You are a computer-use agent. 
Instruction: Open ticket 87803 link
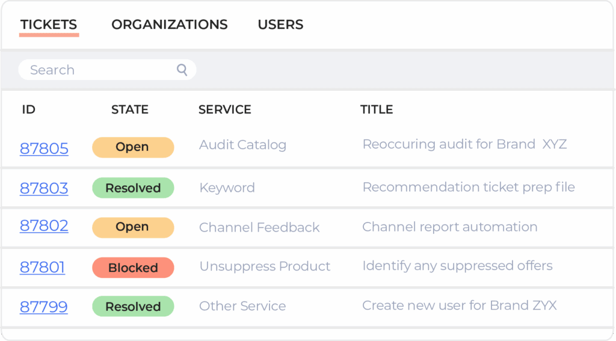coord(44,188)
